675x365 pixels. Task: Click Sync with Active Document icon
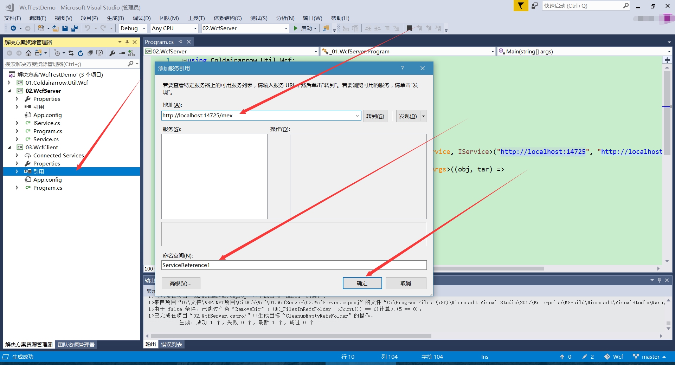[x=71, y=53]
